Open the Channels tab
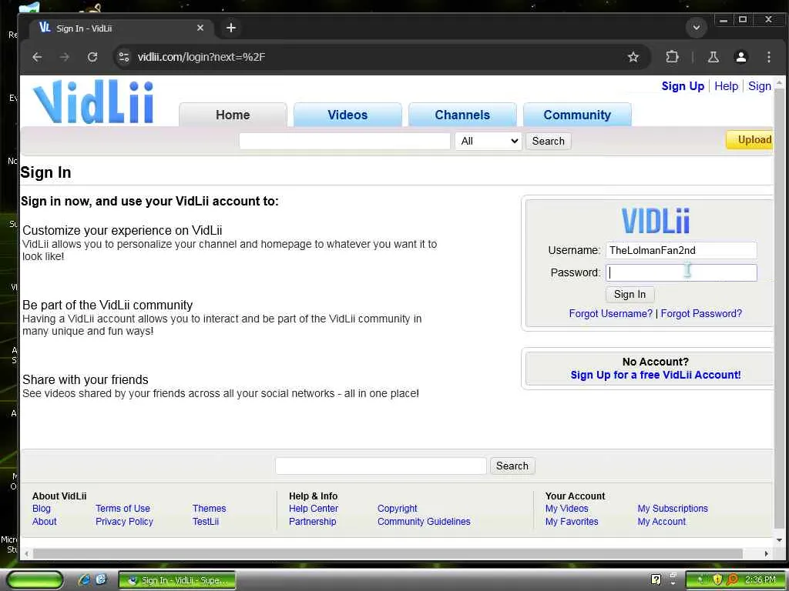The height and width of the screenshot is (591, 789). point(462,115)
